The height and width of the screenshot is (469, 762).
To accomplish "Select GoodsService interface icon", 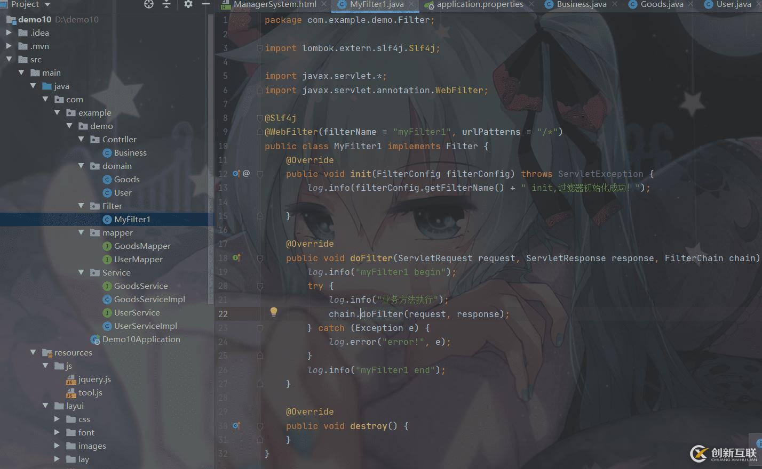I will click(x=107, y=286).
